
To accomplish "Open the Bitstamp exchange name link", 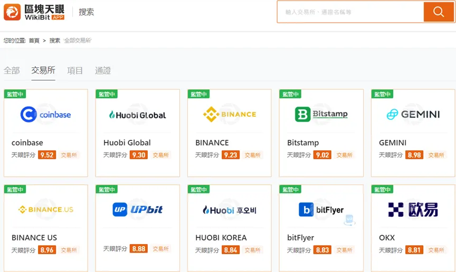I will [x=303, y=143].
